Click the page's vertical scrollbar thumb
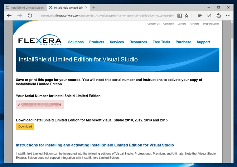 point(232,31)
